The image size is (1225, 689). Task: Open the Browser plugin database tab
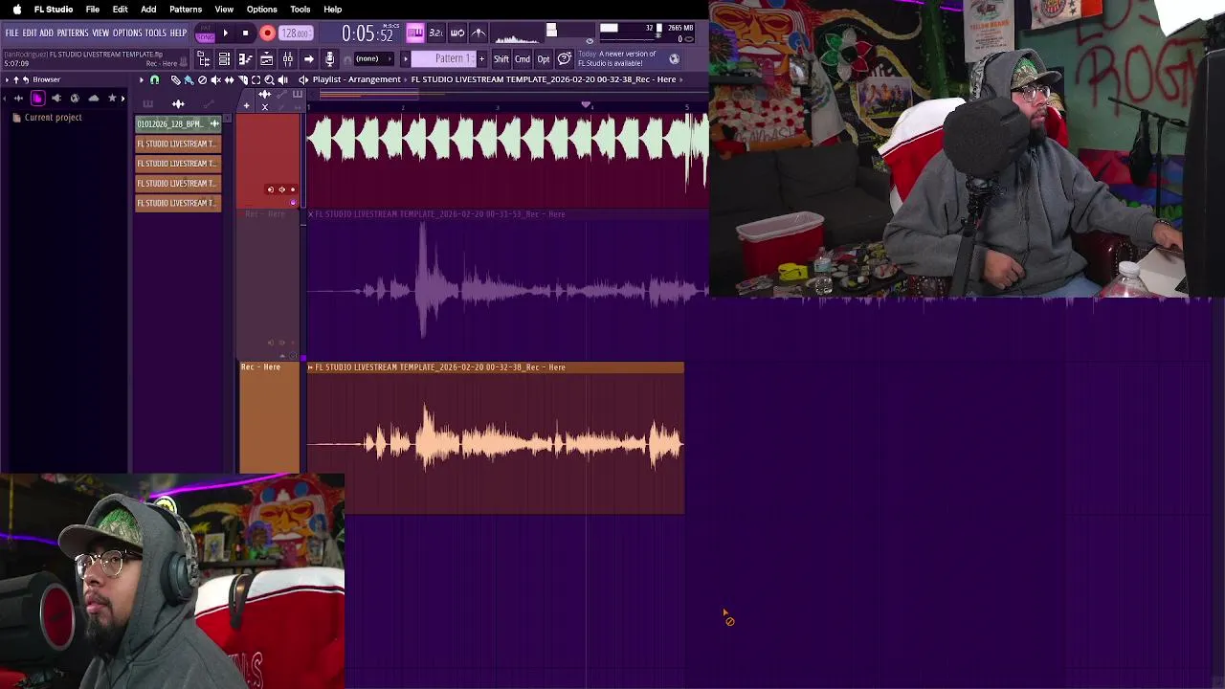click(x=56, y=98)
